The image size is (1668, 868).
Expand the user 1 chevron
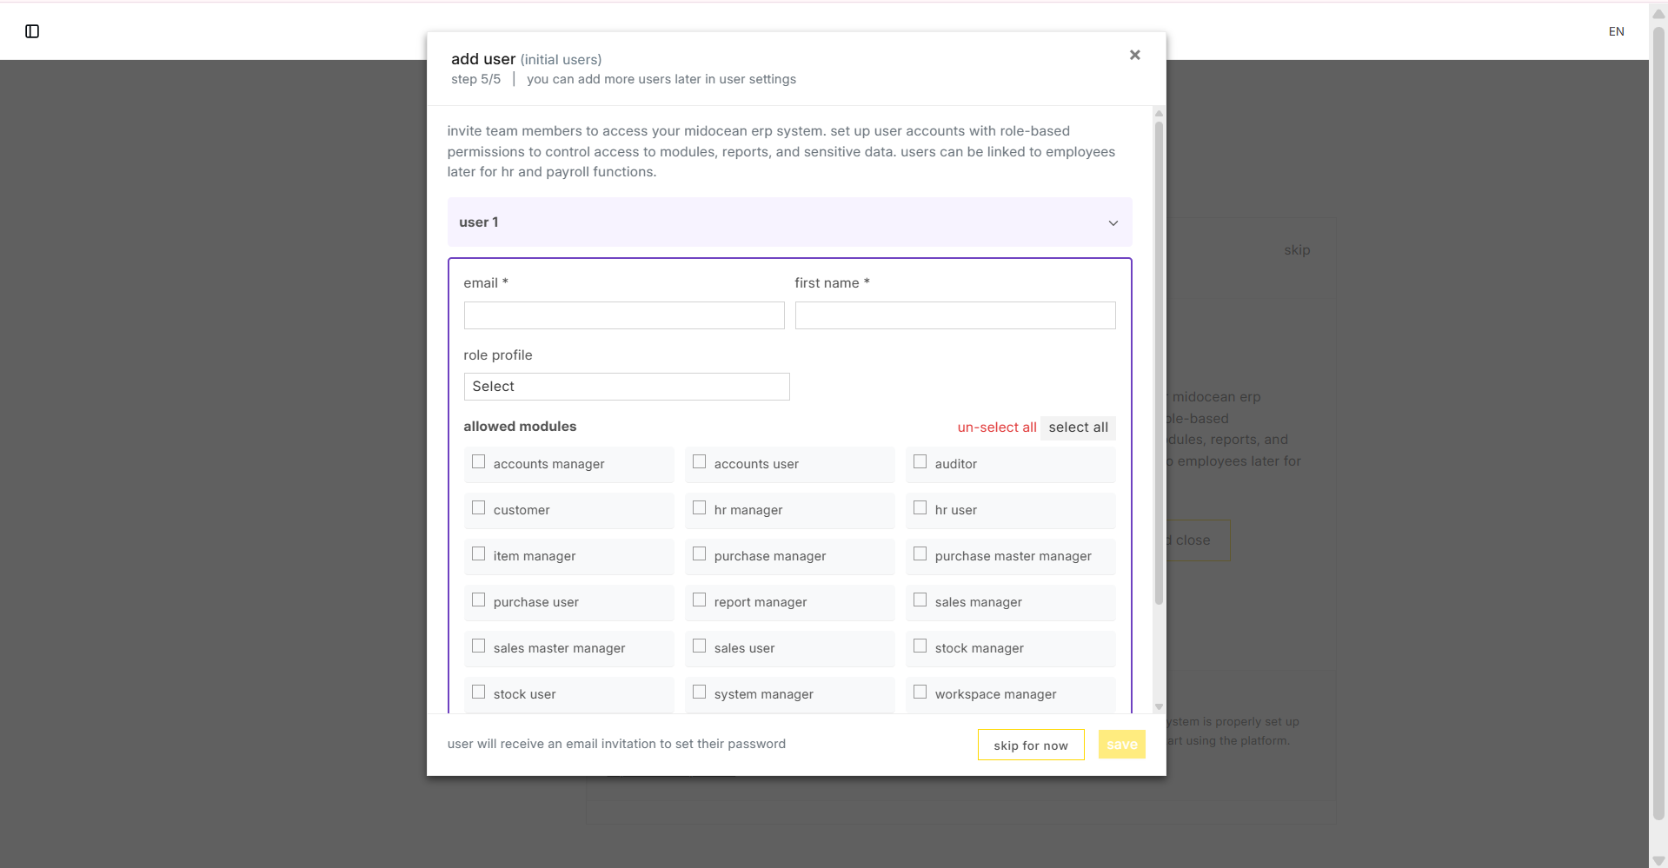[x=1113, y=222]
